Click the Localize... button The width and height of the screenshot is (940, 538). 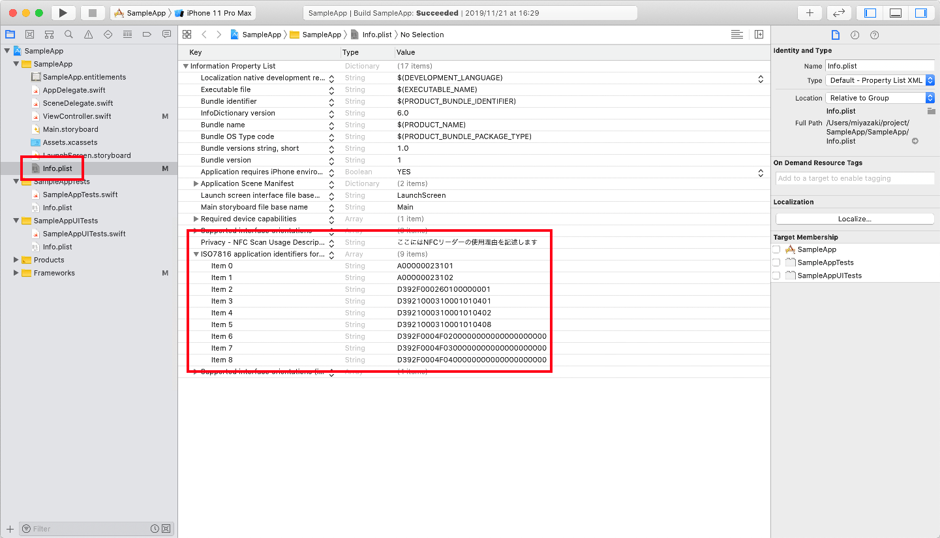pos(855,219)
